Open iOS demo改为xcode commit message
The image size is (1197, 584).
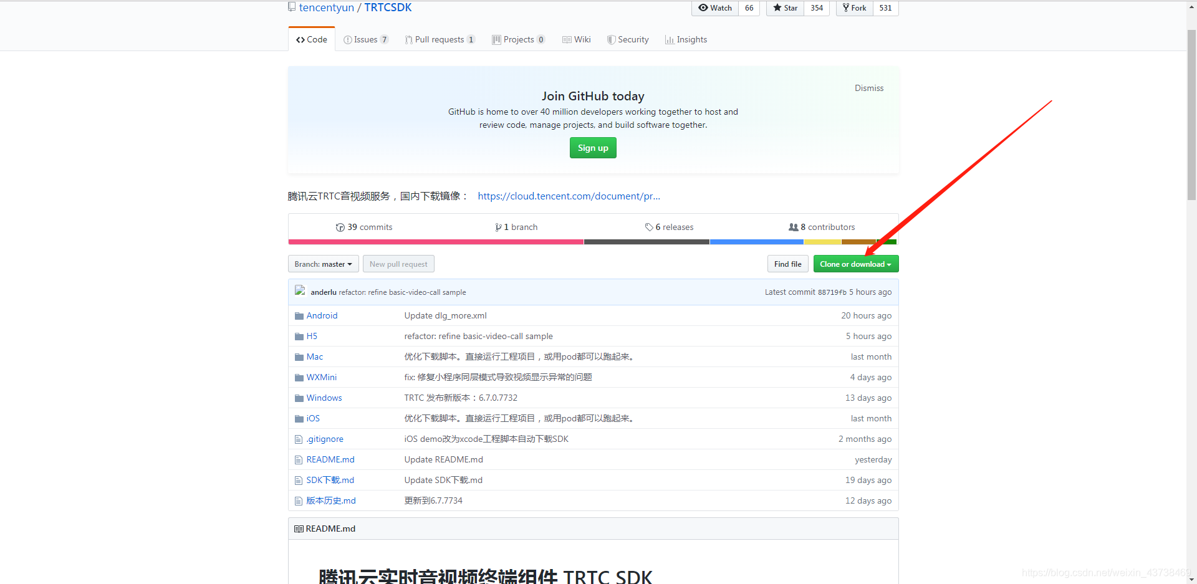[486, 439]
